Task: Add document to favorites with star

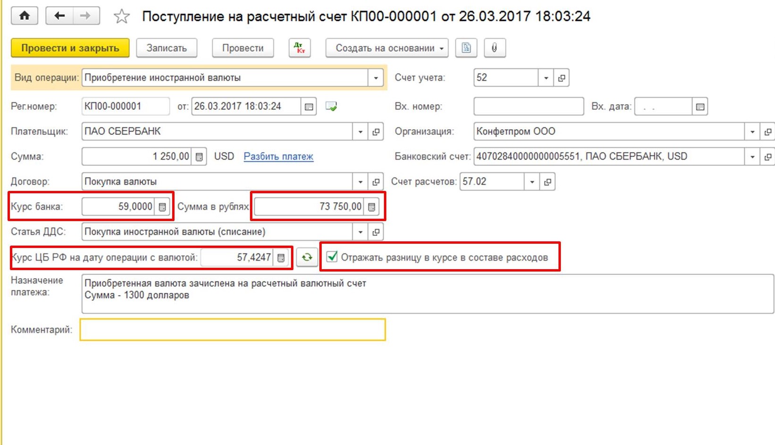Action: (x=122, y=16)
